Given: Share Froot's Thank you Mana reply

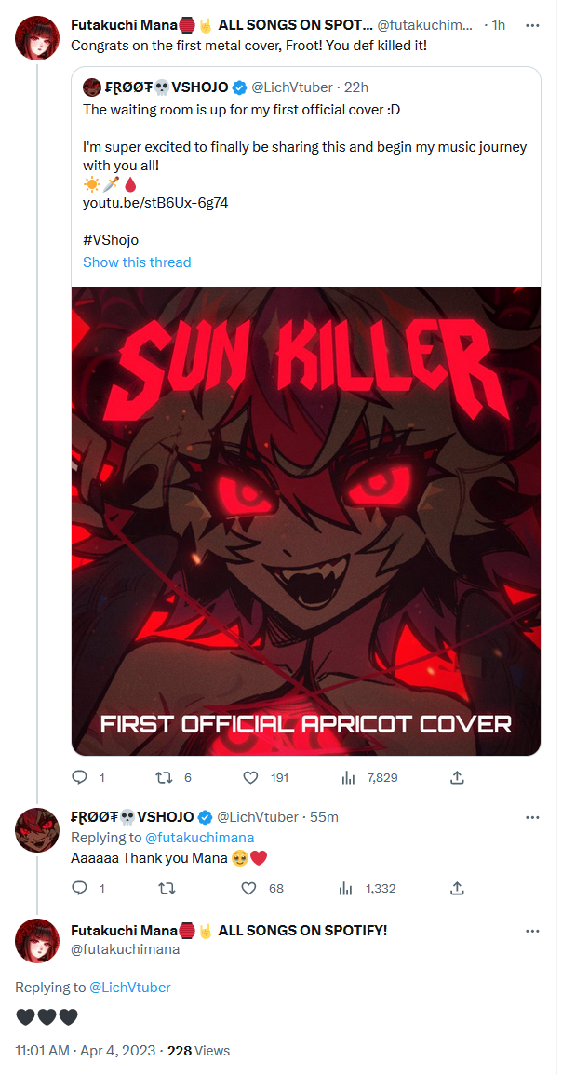Looking at the screenshot, I should point(458,889).
